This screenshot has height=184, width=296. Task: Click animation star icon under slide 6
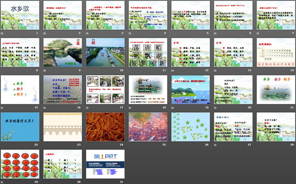[x=215, y=34]
